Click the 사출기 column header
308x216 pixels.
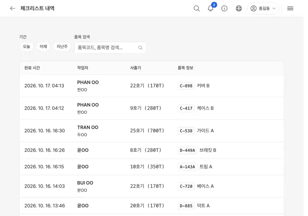tap(135, 68)
